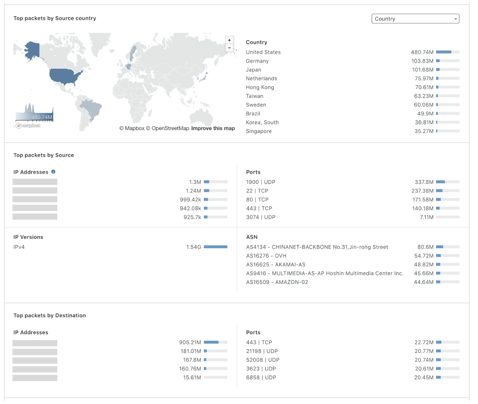Image resolution: width=478 pixels, height=404 pixels.
Task: Click the 443 | TCP destination port row
Action: click(x=259, y=343)
